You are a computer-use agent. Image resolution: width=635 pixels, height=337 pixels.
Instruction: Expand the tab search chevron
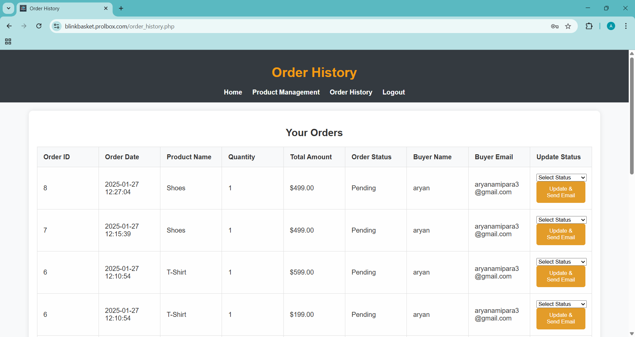pyautogui.click(x=9, y=8)
